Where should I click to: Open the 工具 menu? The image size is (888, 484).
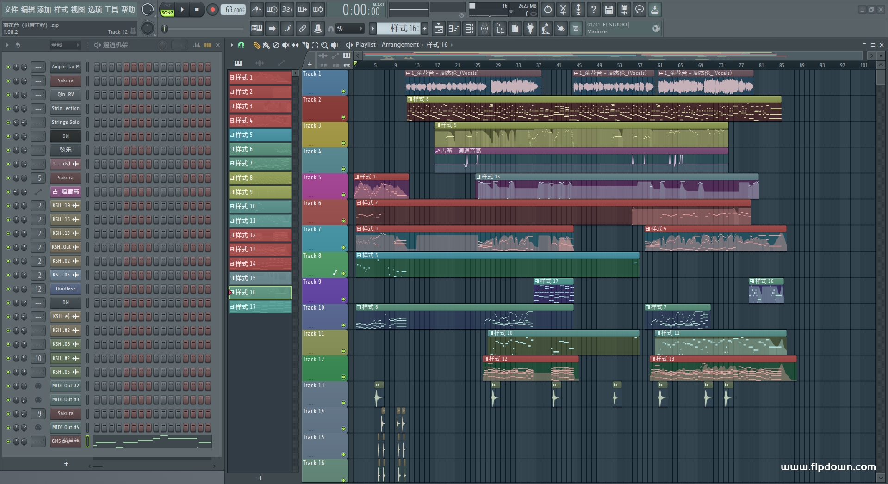pyautogui.click(x=112, y=9)
